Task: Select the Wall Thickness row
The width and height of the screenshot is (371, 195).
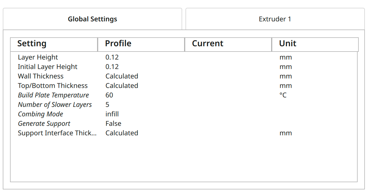Action: 41,76
